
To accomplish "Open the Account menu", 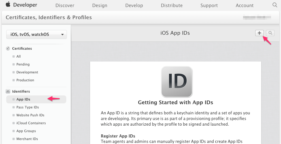I will (x=245, y=5).
